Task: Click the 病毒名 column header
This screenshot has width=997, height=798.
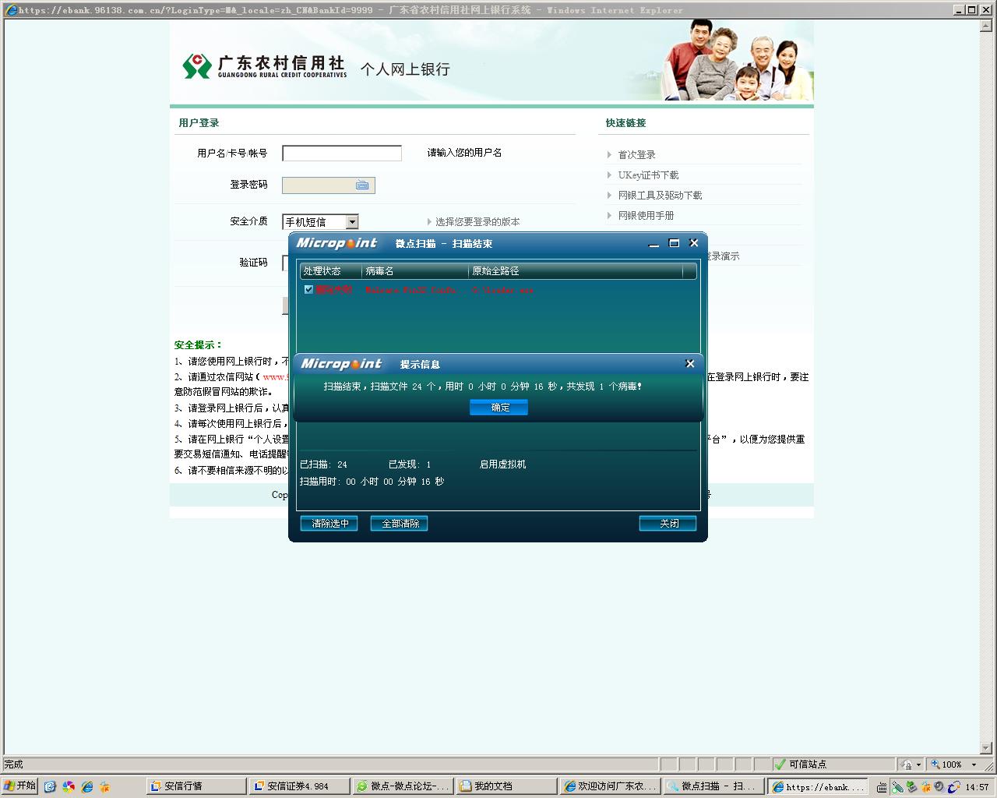Action: 415,271
